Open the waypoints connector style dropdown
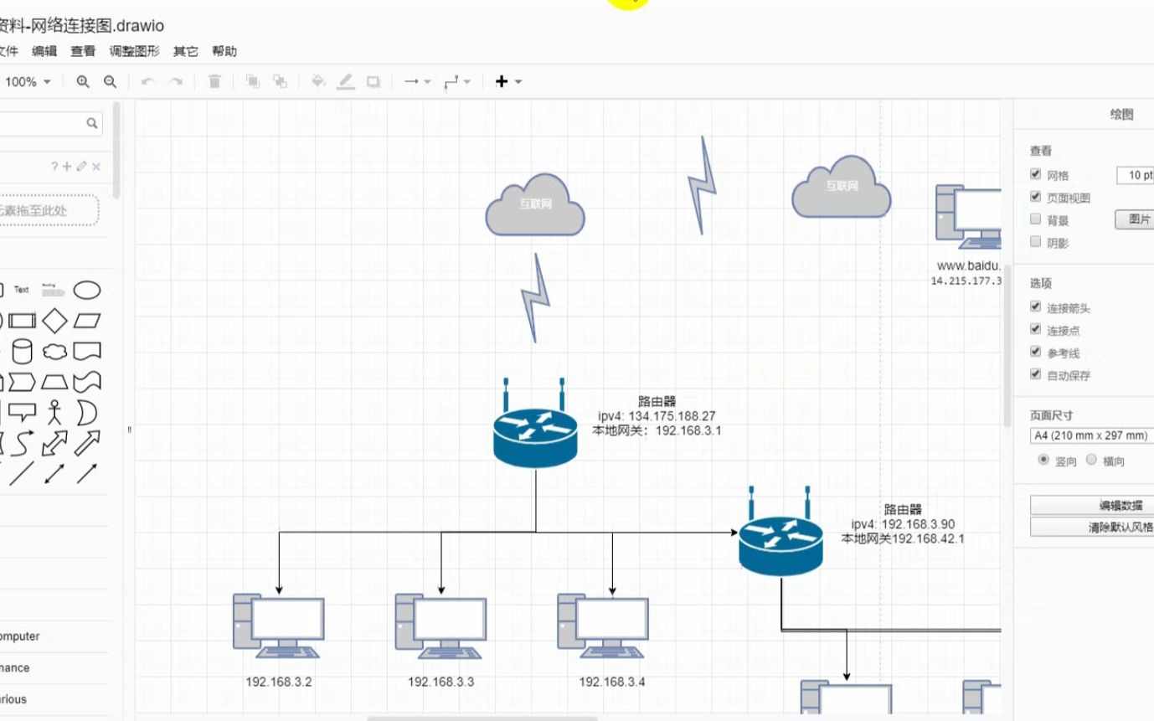The height and width of the screenshot is (721, 1154). click(456, 81)
